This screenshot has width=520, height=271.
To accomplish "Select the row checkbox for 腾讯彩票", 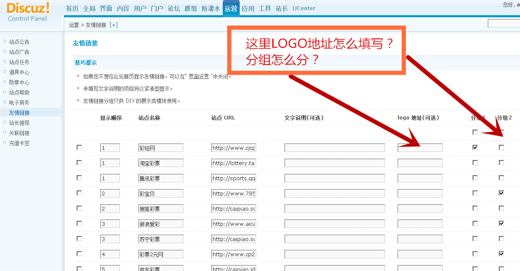I will click(x=79, y=178).
